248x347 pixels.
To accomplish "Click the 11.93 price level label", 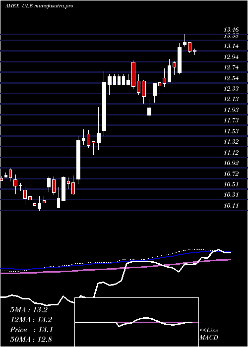I will point(231,110).
